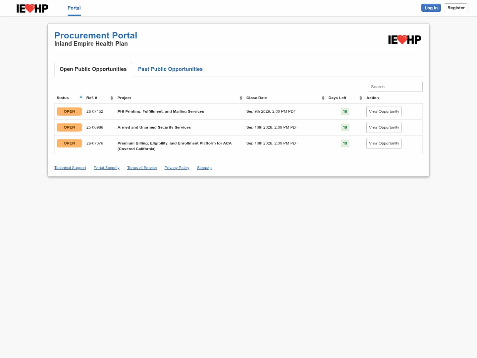Click the IEHP logo in top navigation bar
The image size is (477, 358).
(x=32, y=8)
